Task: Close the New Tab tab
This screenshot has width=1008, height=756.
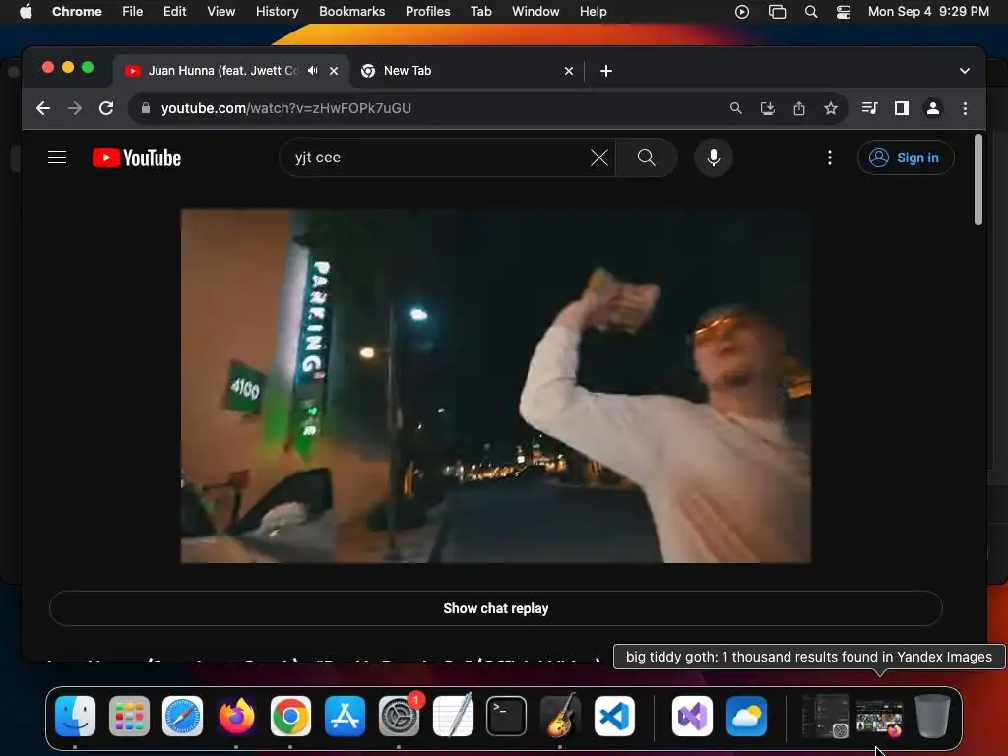Action: click(568, 71)
